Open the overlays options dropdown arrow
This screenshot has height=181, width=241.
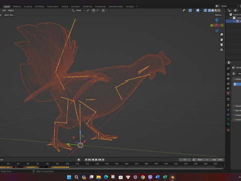pos(201,11)
